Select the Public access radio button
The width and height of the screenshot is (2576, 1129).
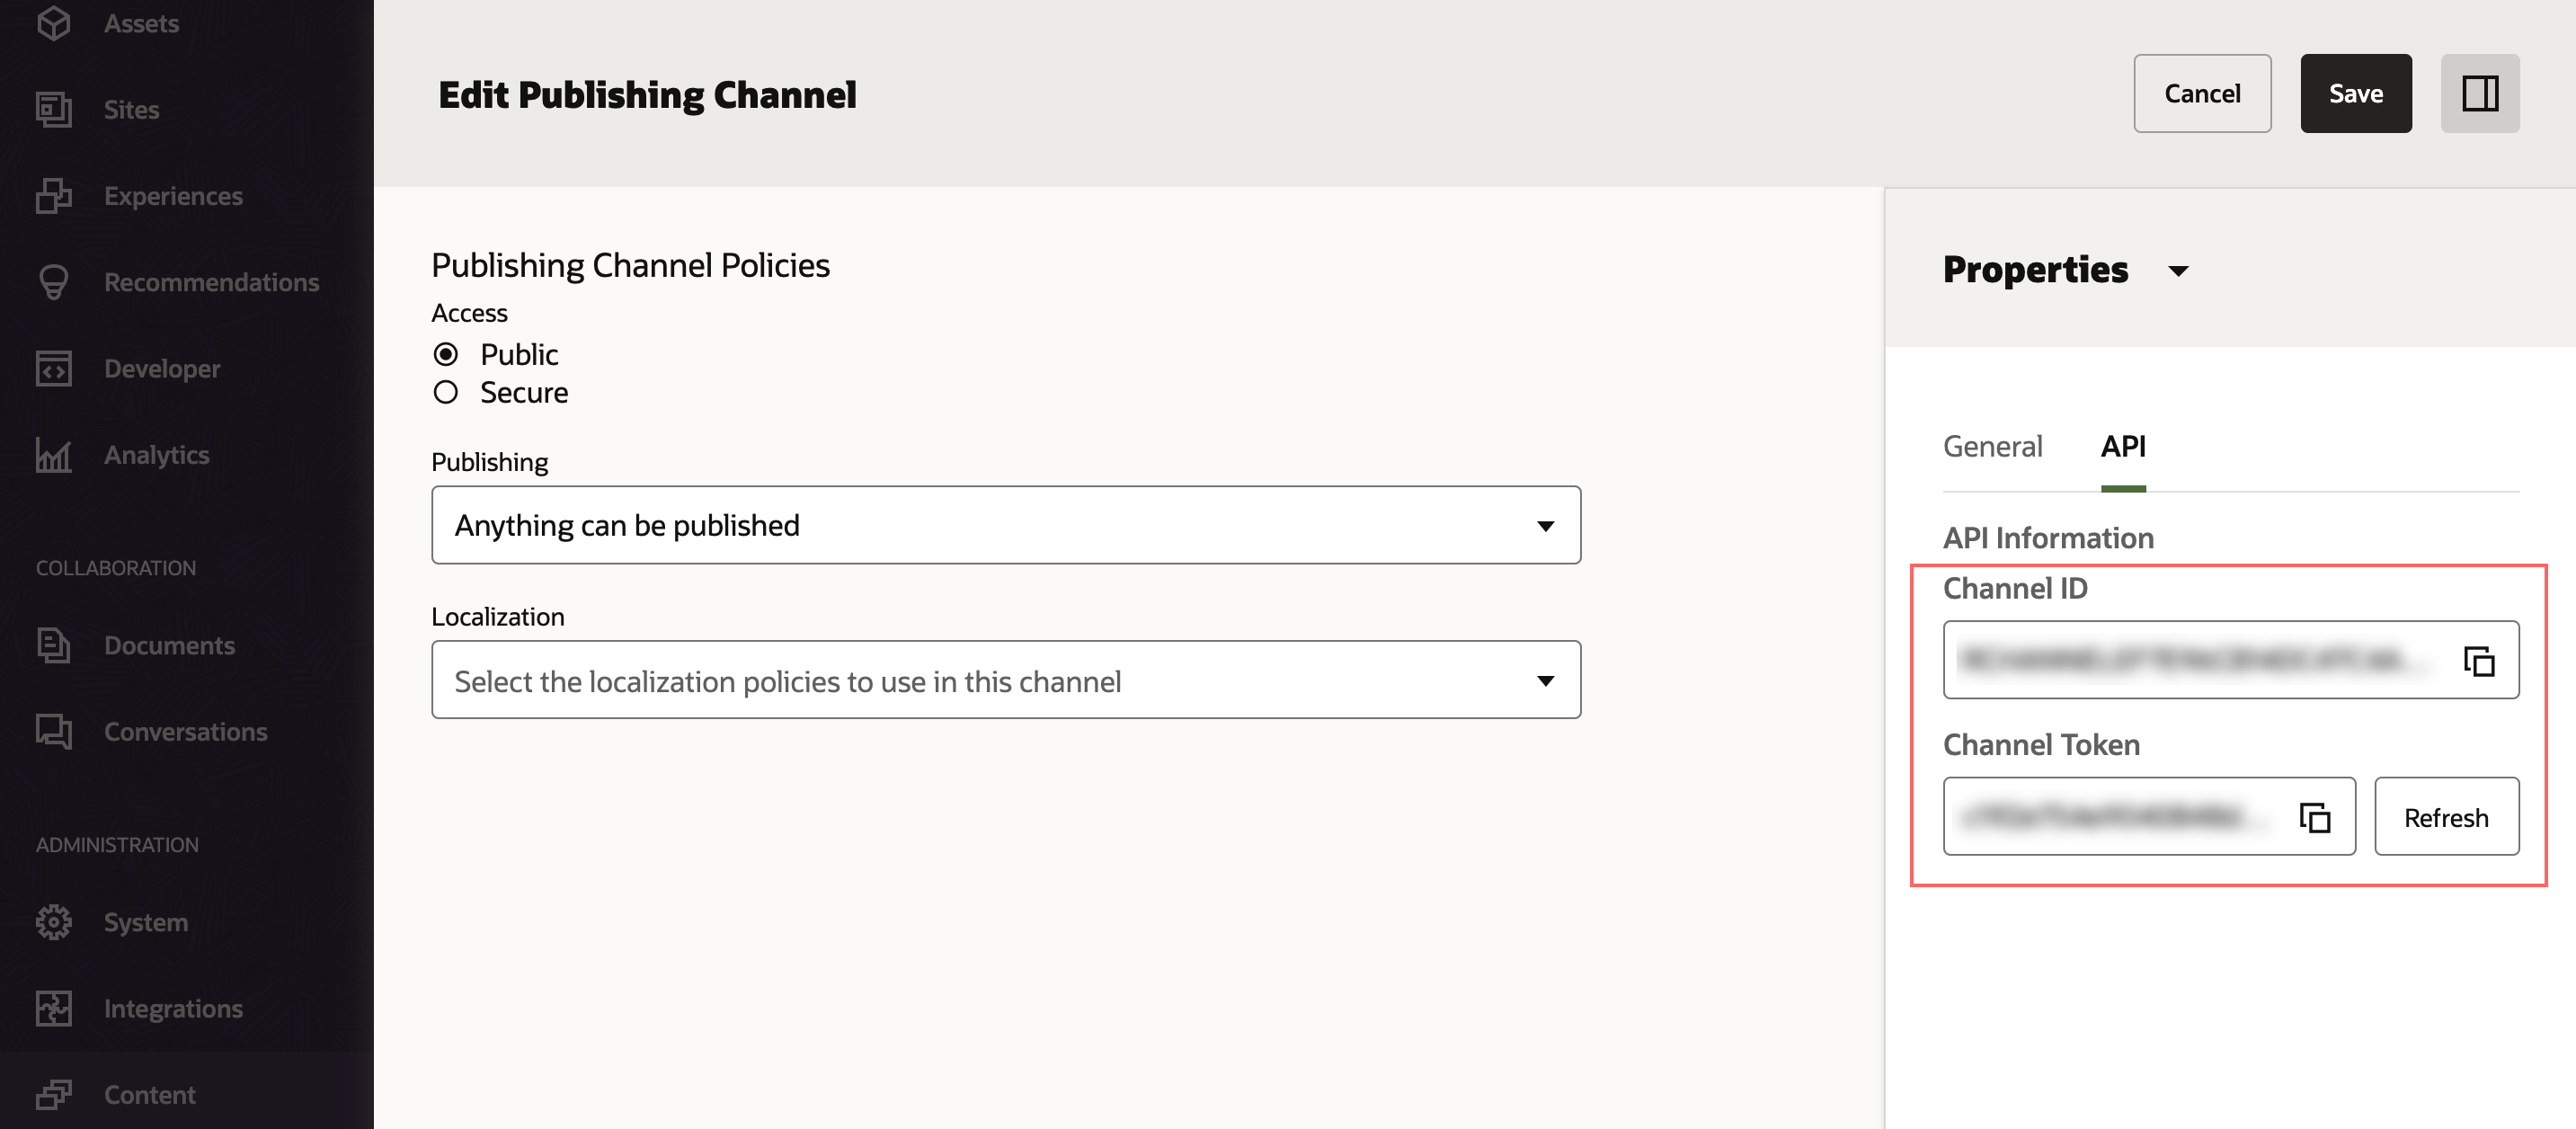(446, 354)
